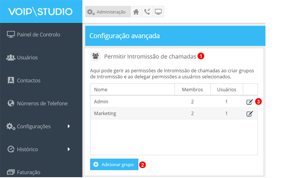Screen dimensions: 299x178
Task: Click the VoIPstudio logo
Action: click(40, 11)
